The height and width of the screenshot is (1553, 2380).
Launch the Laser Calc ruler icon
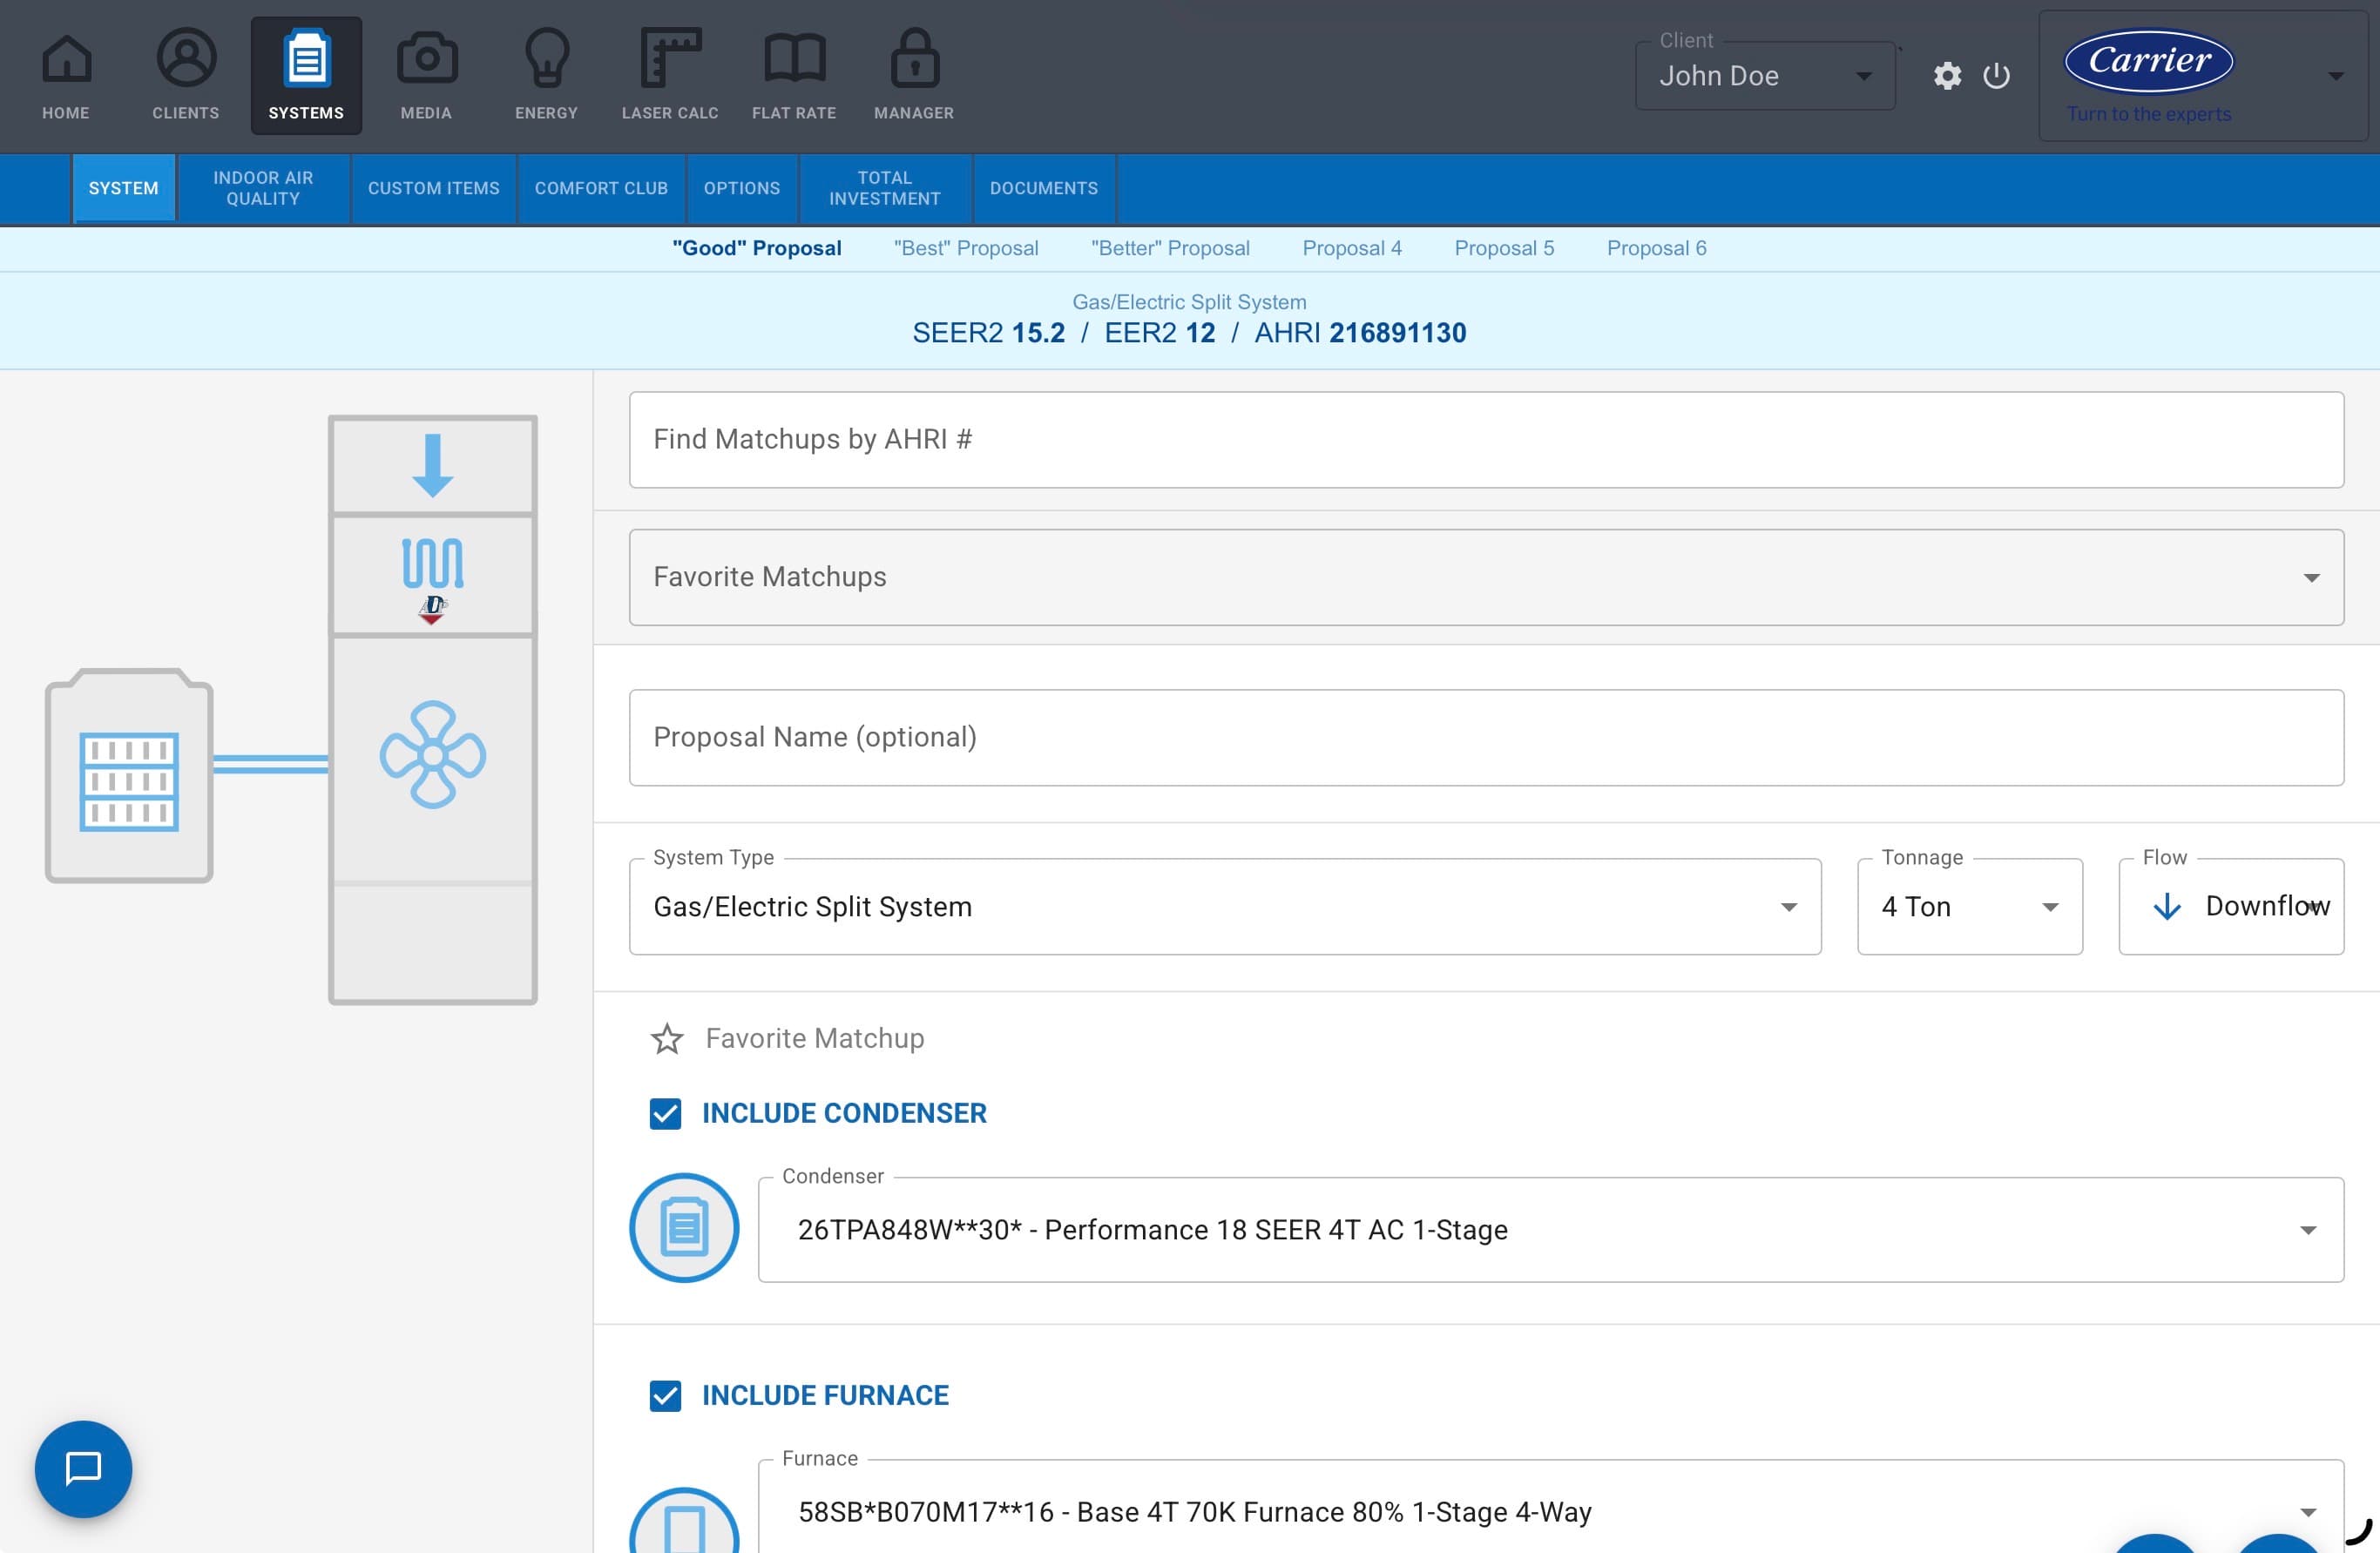tap(670, 58)
